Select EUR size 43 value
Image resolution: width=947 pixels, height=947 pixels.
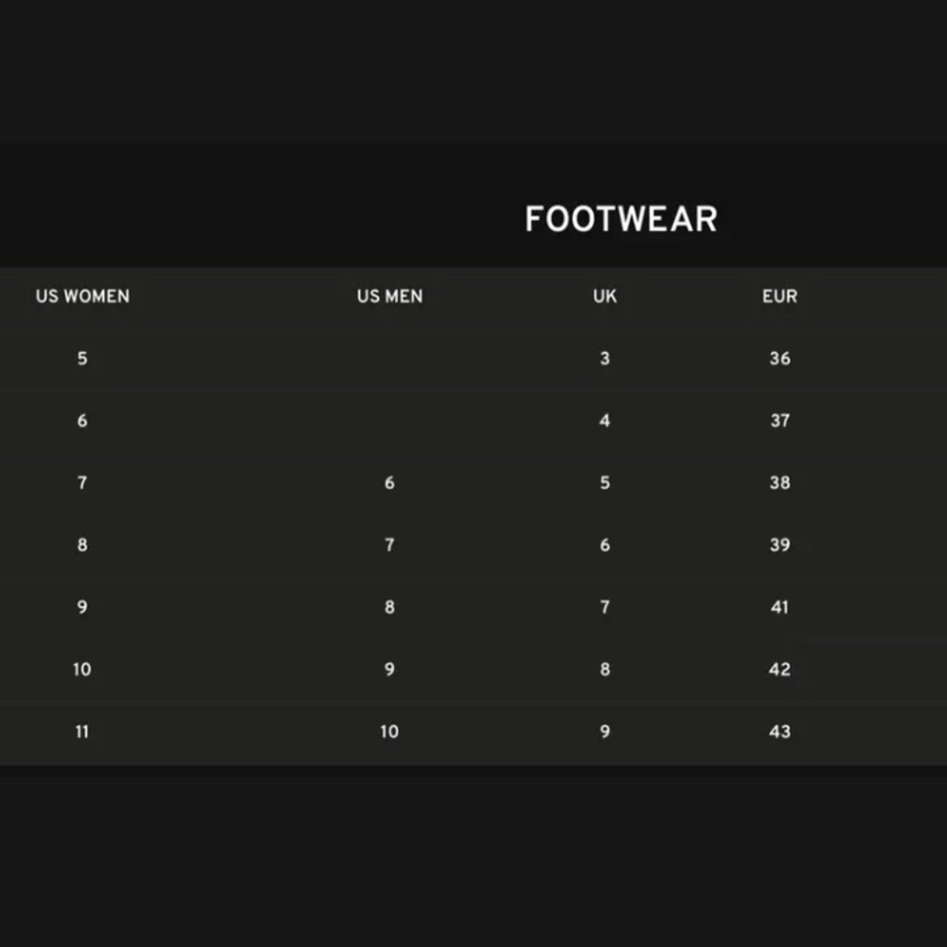pos(779,731)
